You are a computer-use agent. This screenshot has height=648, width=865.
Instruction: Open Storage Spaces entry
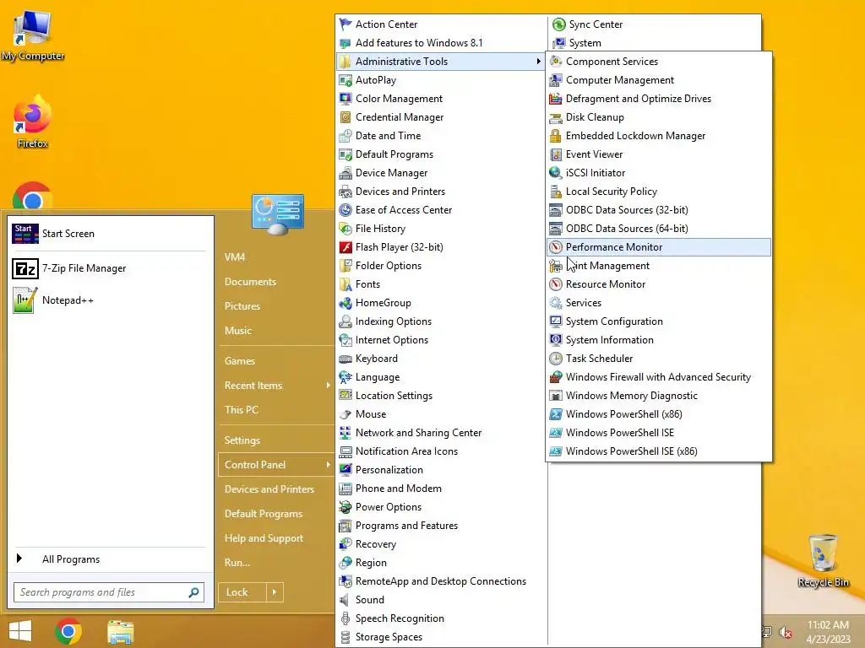[441, 637]
